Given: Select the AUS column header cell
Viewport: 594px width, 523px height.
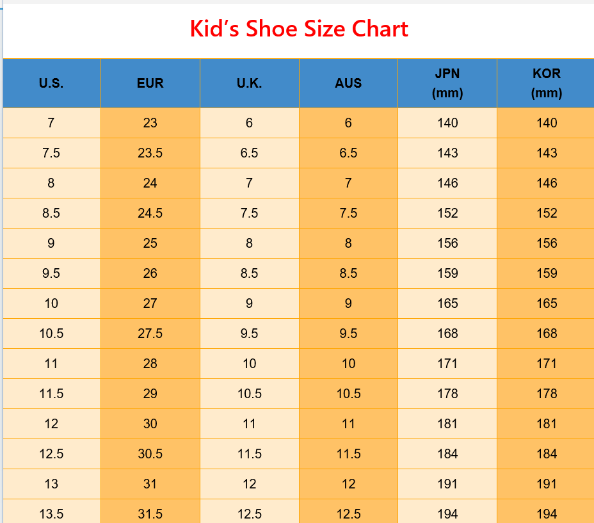Looking at the screenshot, I should pos(348,83).
